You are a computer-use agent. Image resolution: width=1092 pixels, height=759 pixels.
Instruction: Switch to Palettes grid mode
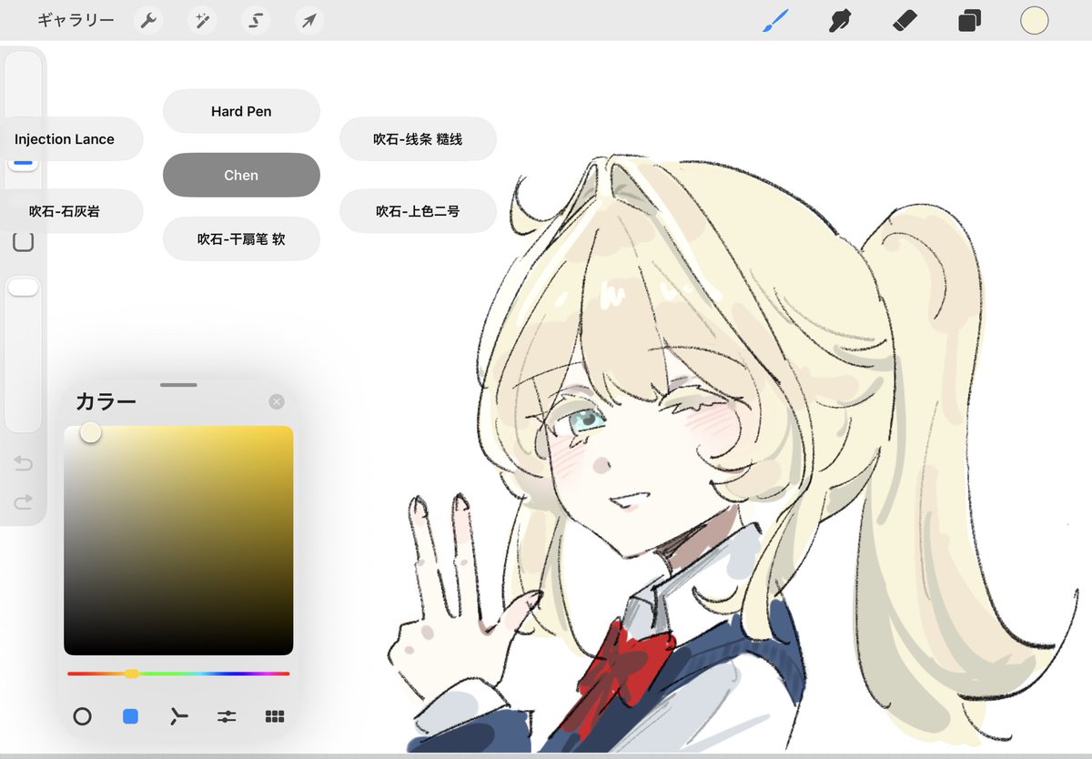pos(275,716)
